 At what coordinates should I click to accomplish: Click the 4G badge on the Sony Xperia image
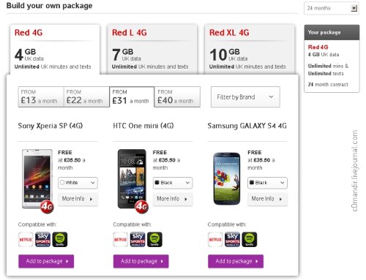47,207
